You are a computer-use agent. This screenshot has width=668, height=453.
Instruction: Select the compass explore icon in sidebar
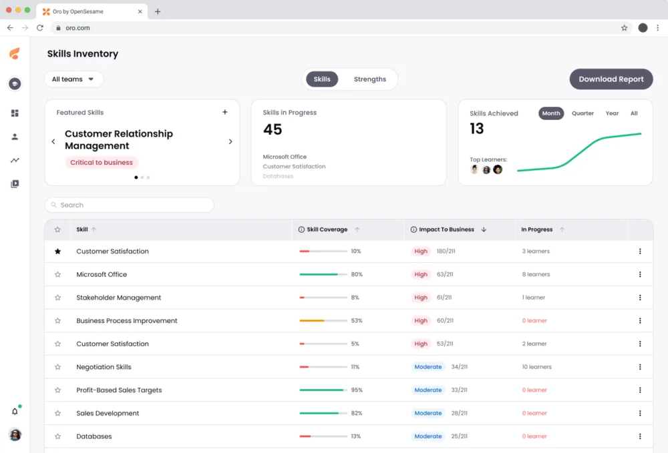point(15,83)
